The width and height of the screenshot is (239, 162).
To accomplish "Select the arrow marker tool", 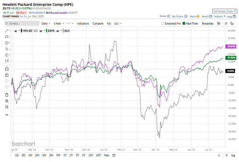I will coord(7,49).
